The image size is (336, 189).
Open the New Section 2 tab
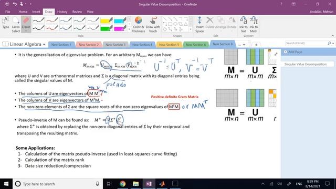(89, 45)
